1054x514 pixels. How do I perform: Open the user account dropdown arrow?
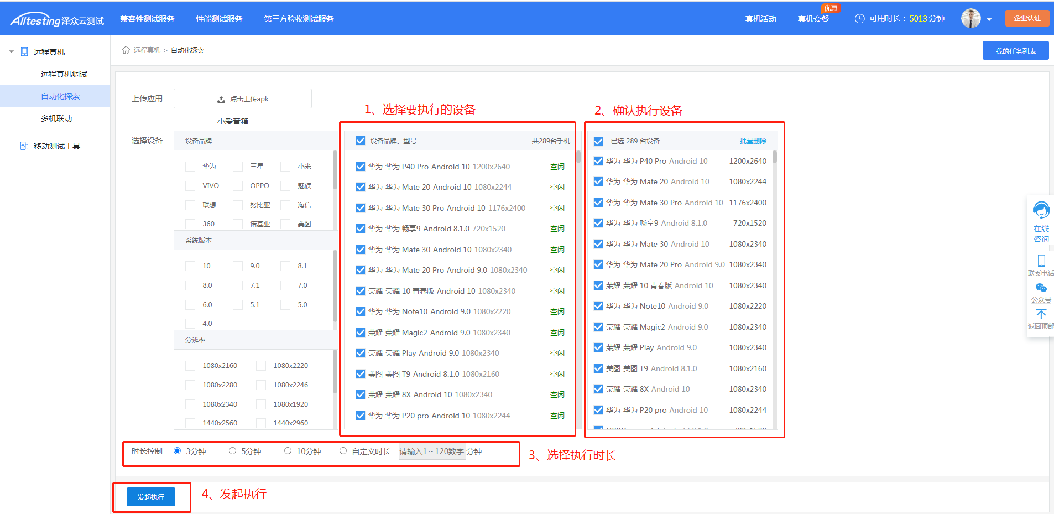click(x=989, y=19)
